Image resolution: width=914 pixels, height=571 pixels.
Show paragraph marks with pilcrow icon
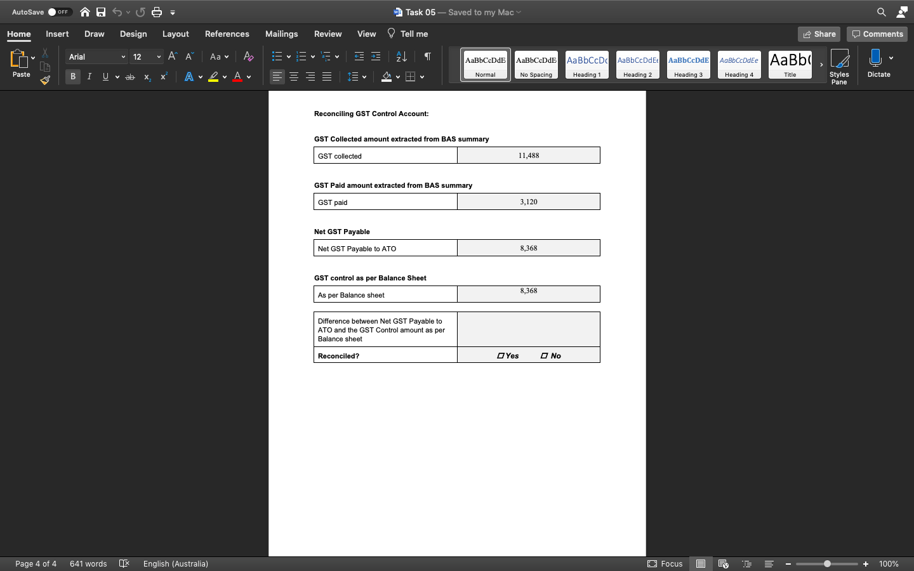pyautogui.click(x=428, y=56)
